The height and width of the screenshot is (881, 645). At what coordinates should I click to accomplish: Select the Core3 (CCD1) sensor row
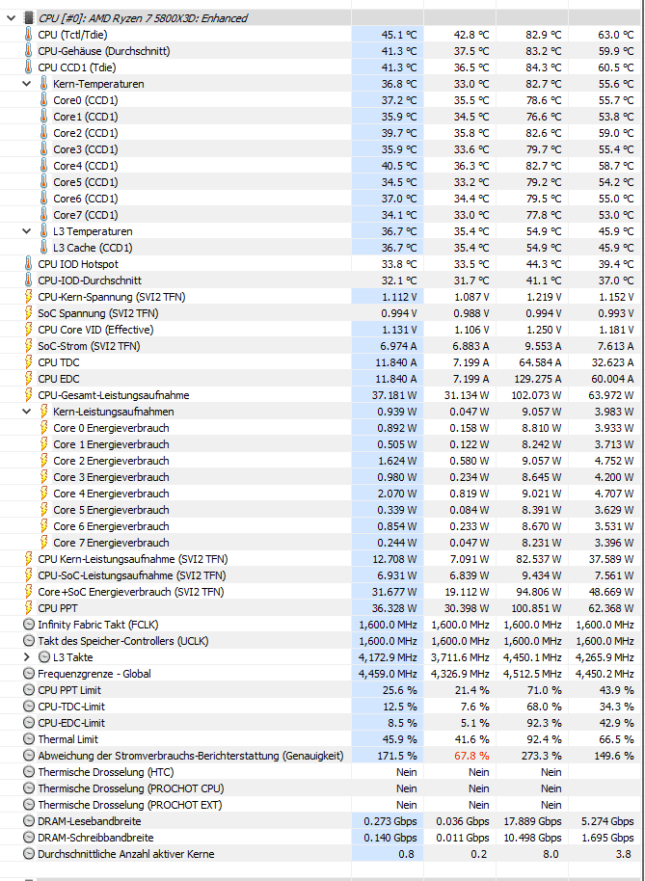click(x=322, y=149)
